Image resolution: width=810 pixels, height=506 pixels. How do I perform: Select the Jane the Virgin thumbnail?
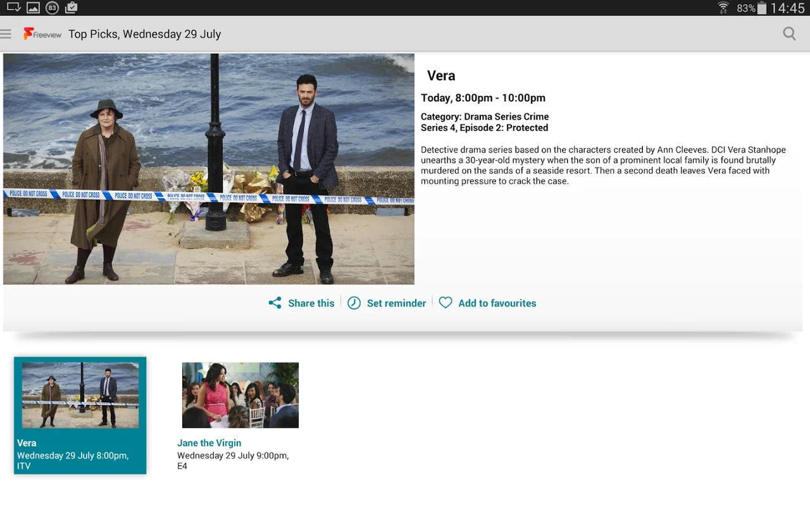240,395
